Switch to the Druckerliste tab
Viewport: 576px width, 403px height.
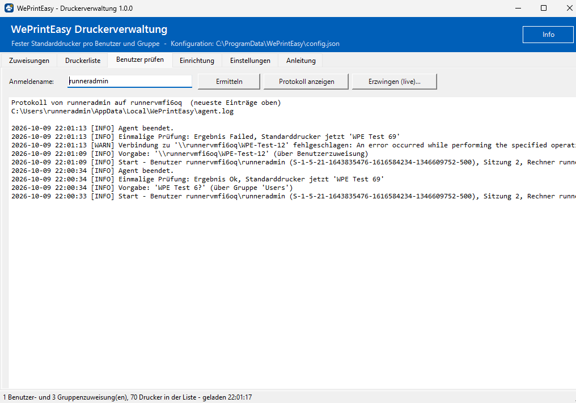[x=83, y=61]
